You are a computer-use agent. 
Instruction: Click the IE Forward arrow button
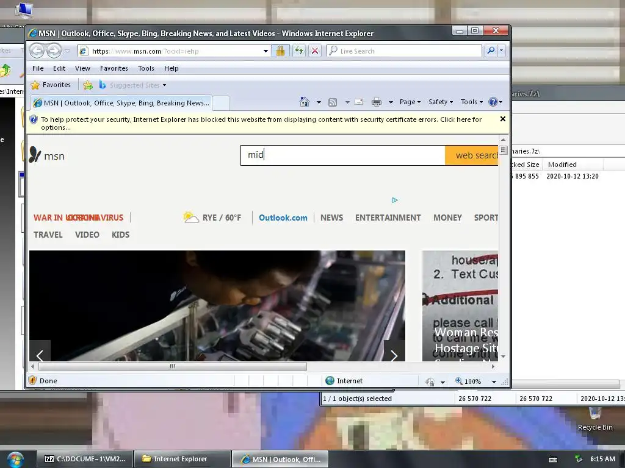pyautogui.click(x=54, y=51)
